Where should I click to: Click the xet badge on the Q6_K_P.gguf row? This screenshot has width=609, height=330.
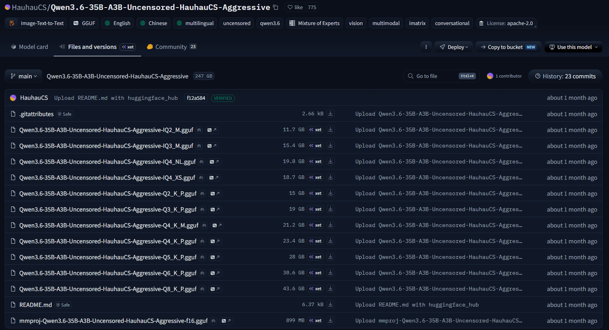tap(315, 273)
